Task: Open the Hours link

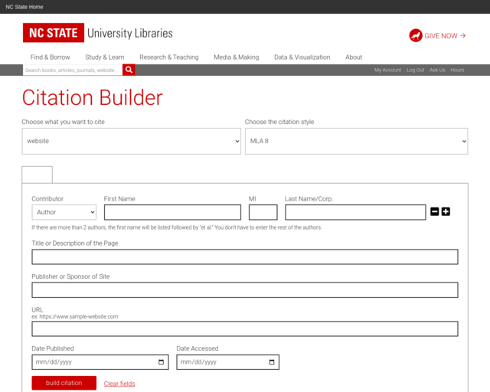Action: (457, 70)
